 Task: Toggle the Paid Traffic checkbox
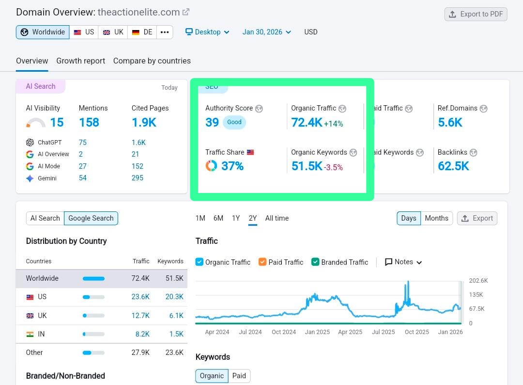[x=262, y=262]
